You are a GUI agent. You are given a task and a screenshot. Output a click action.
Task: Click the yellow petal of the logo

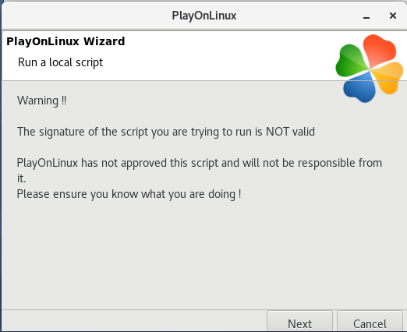388,78
